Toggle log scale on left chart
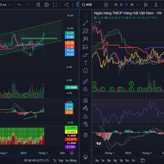 point(61,160)
